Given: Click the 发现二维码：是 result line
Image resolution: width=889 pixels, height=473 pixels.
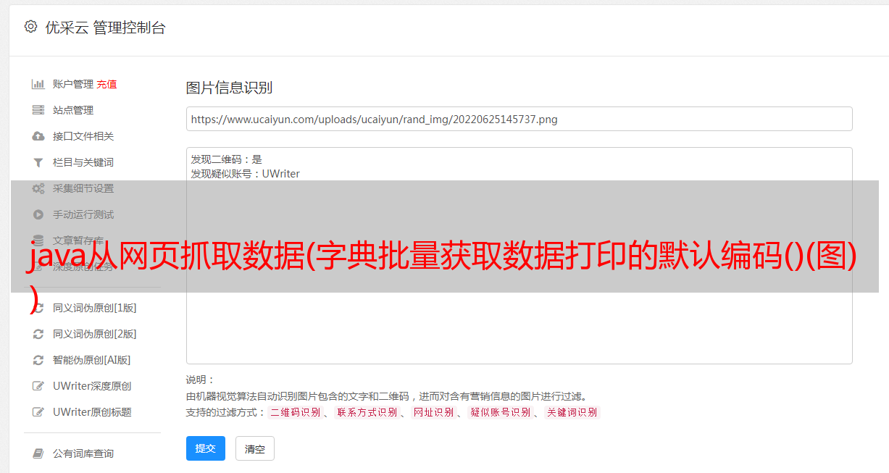Looking at the screenshot, I should click(226, 159).
